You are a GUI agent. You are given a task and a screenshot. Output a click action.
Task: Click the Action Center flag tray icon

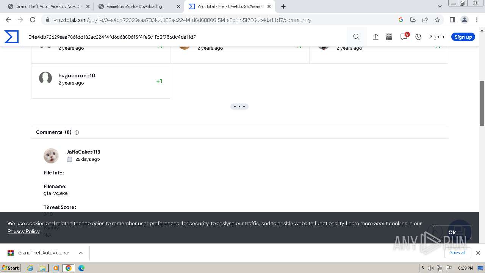pyautogui.click(x=449, y=268)
